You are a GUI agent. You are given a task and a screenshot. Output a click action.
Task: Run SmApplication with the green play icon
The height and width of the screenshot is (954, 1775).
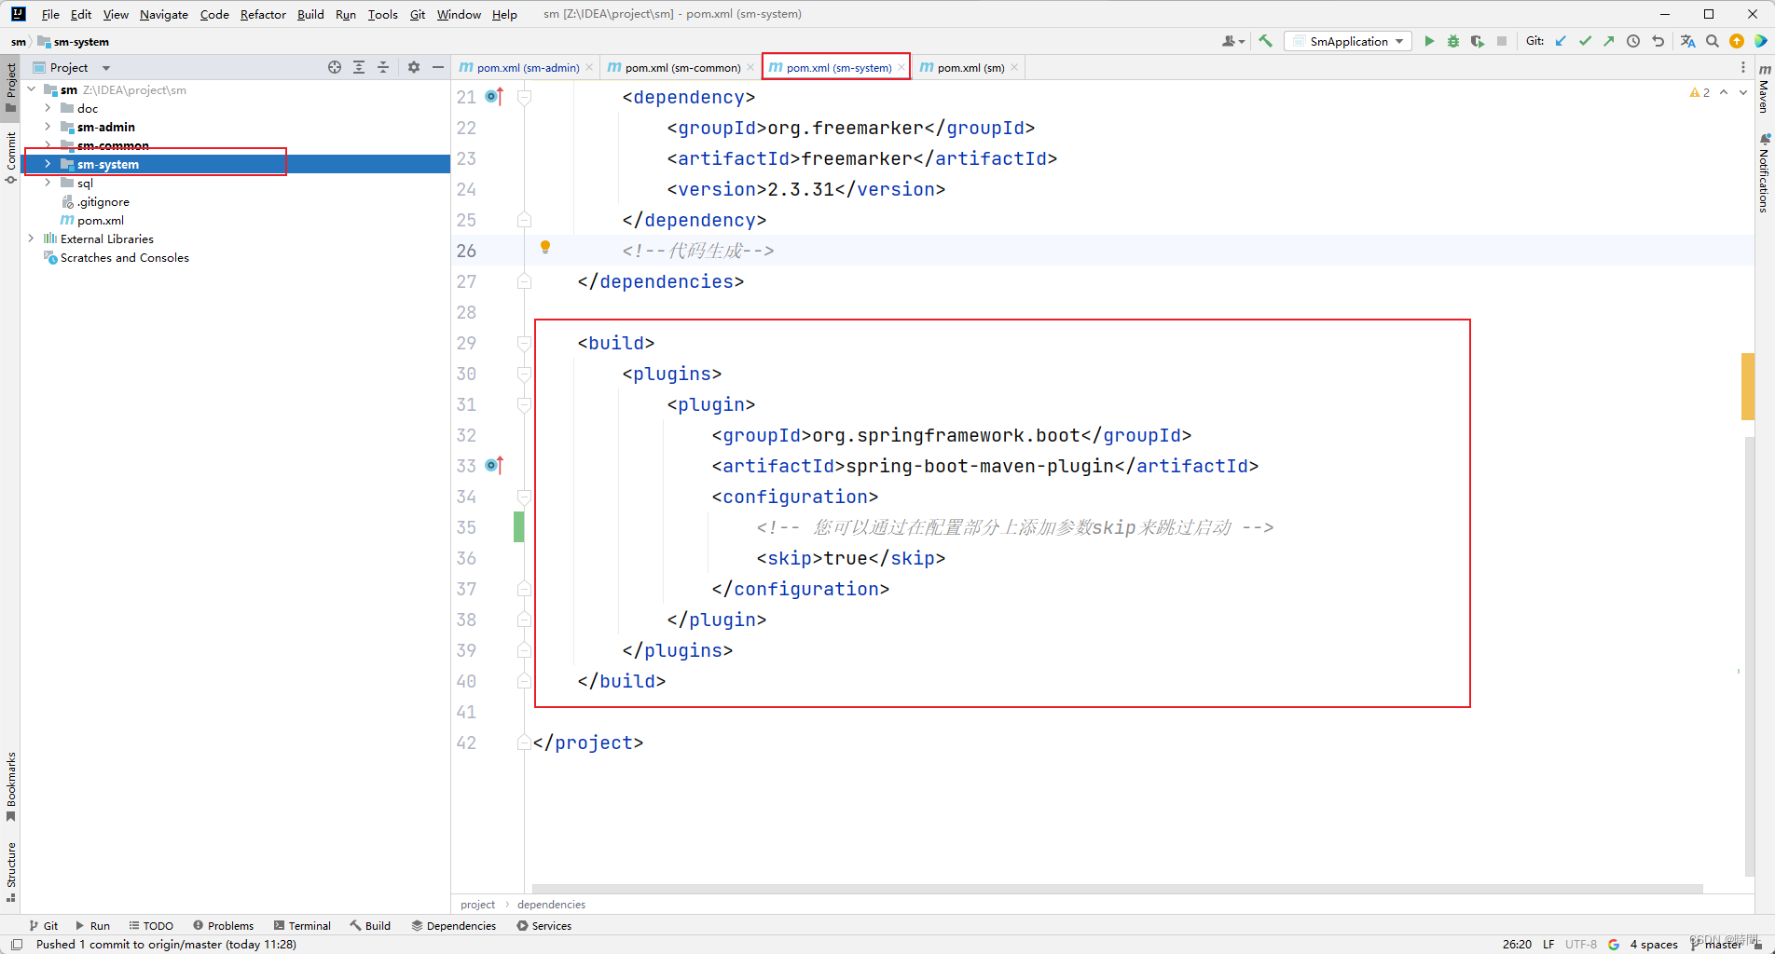(1428, 41)
